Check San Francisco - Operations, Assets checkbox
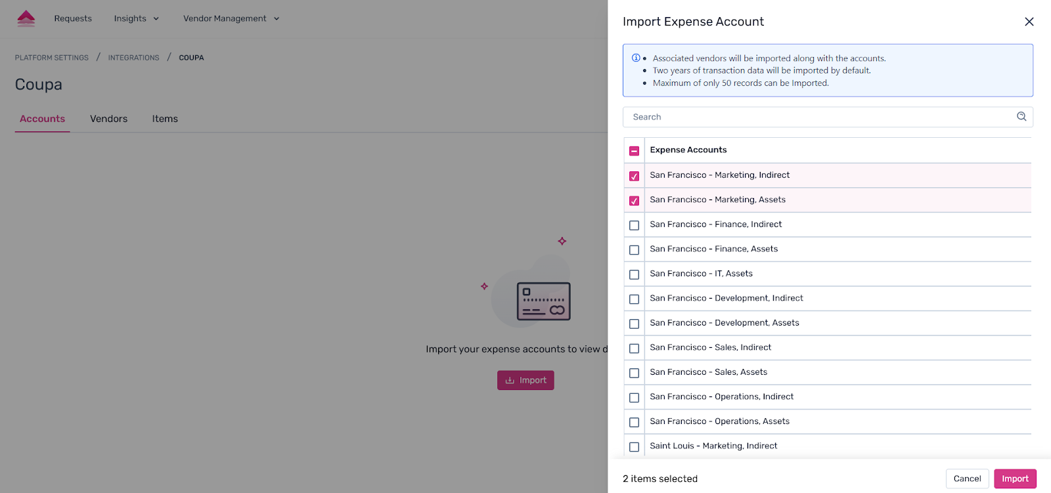 [x=634, y=422]
